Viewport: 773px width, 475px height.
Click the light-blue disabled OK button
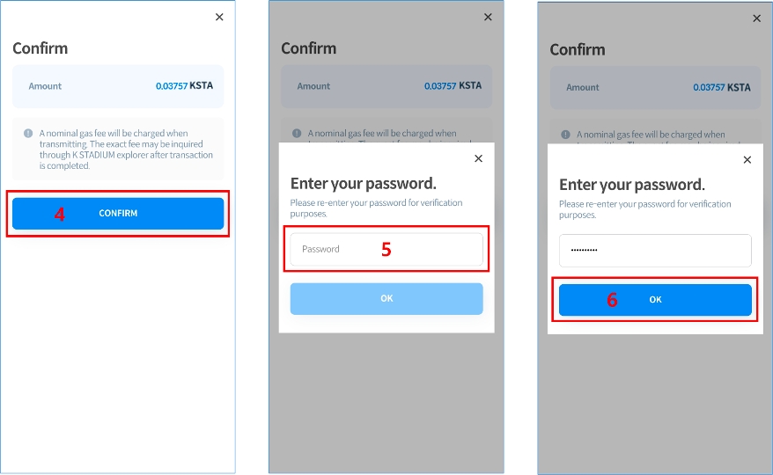(386, 298)
